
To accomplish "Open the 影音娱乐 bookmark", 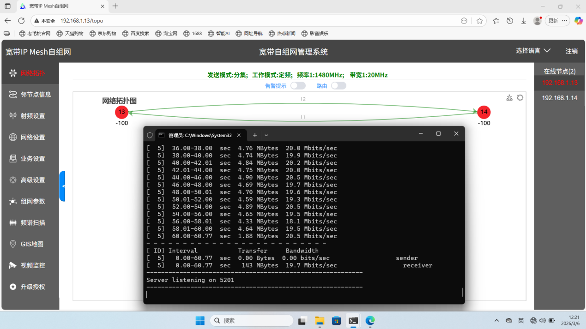I will (315, 33).
